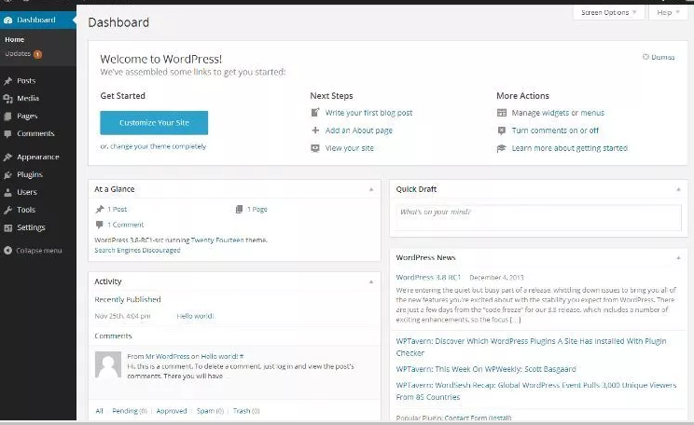Collapse the WordPress News widget
This screenshot has height=425, width=694.
[678, 258]
